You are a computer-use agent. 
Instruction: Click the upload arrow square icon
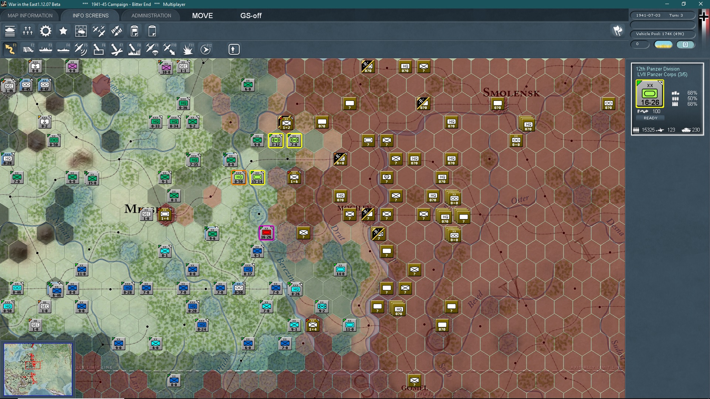click(x=234, y=49)
